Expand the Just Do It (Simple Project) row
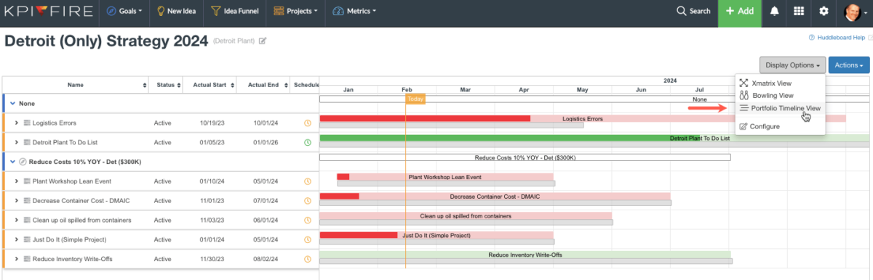Viewport: 873px width, 280px height. coord(16,239)
